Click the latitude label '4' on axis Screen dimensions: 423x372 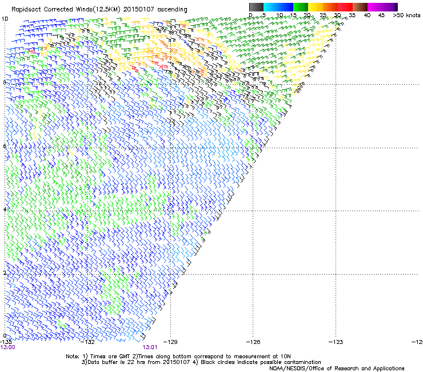(5, 209)
